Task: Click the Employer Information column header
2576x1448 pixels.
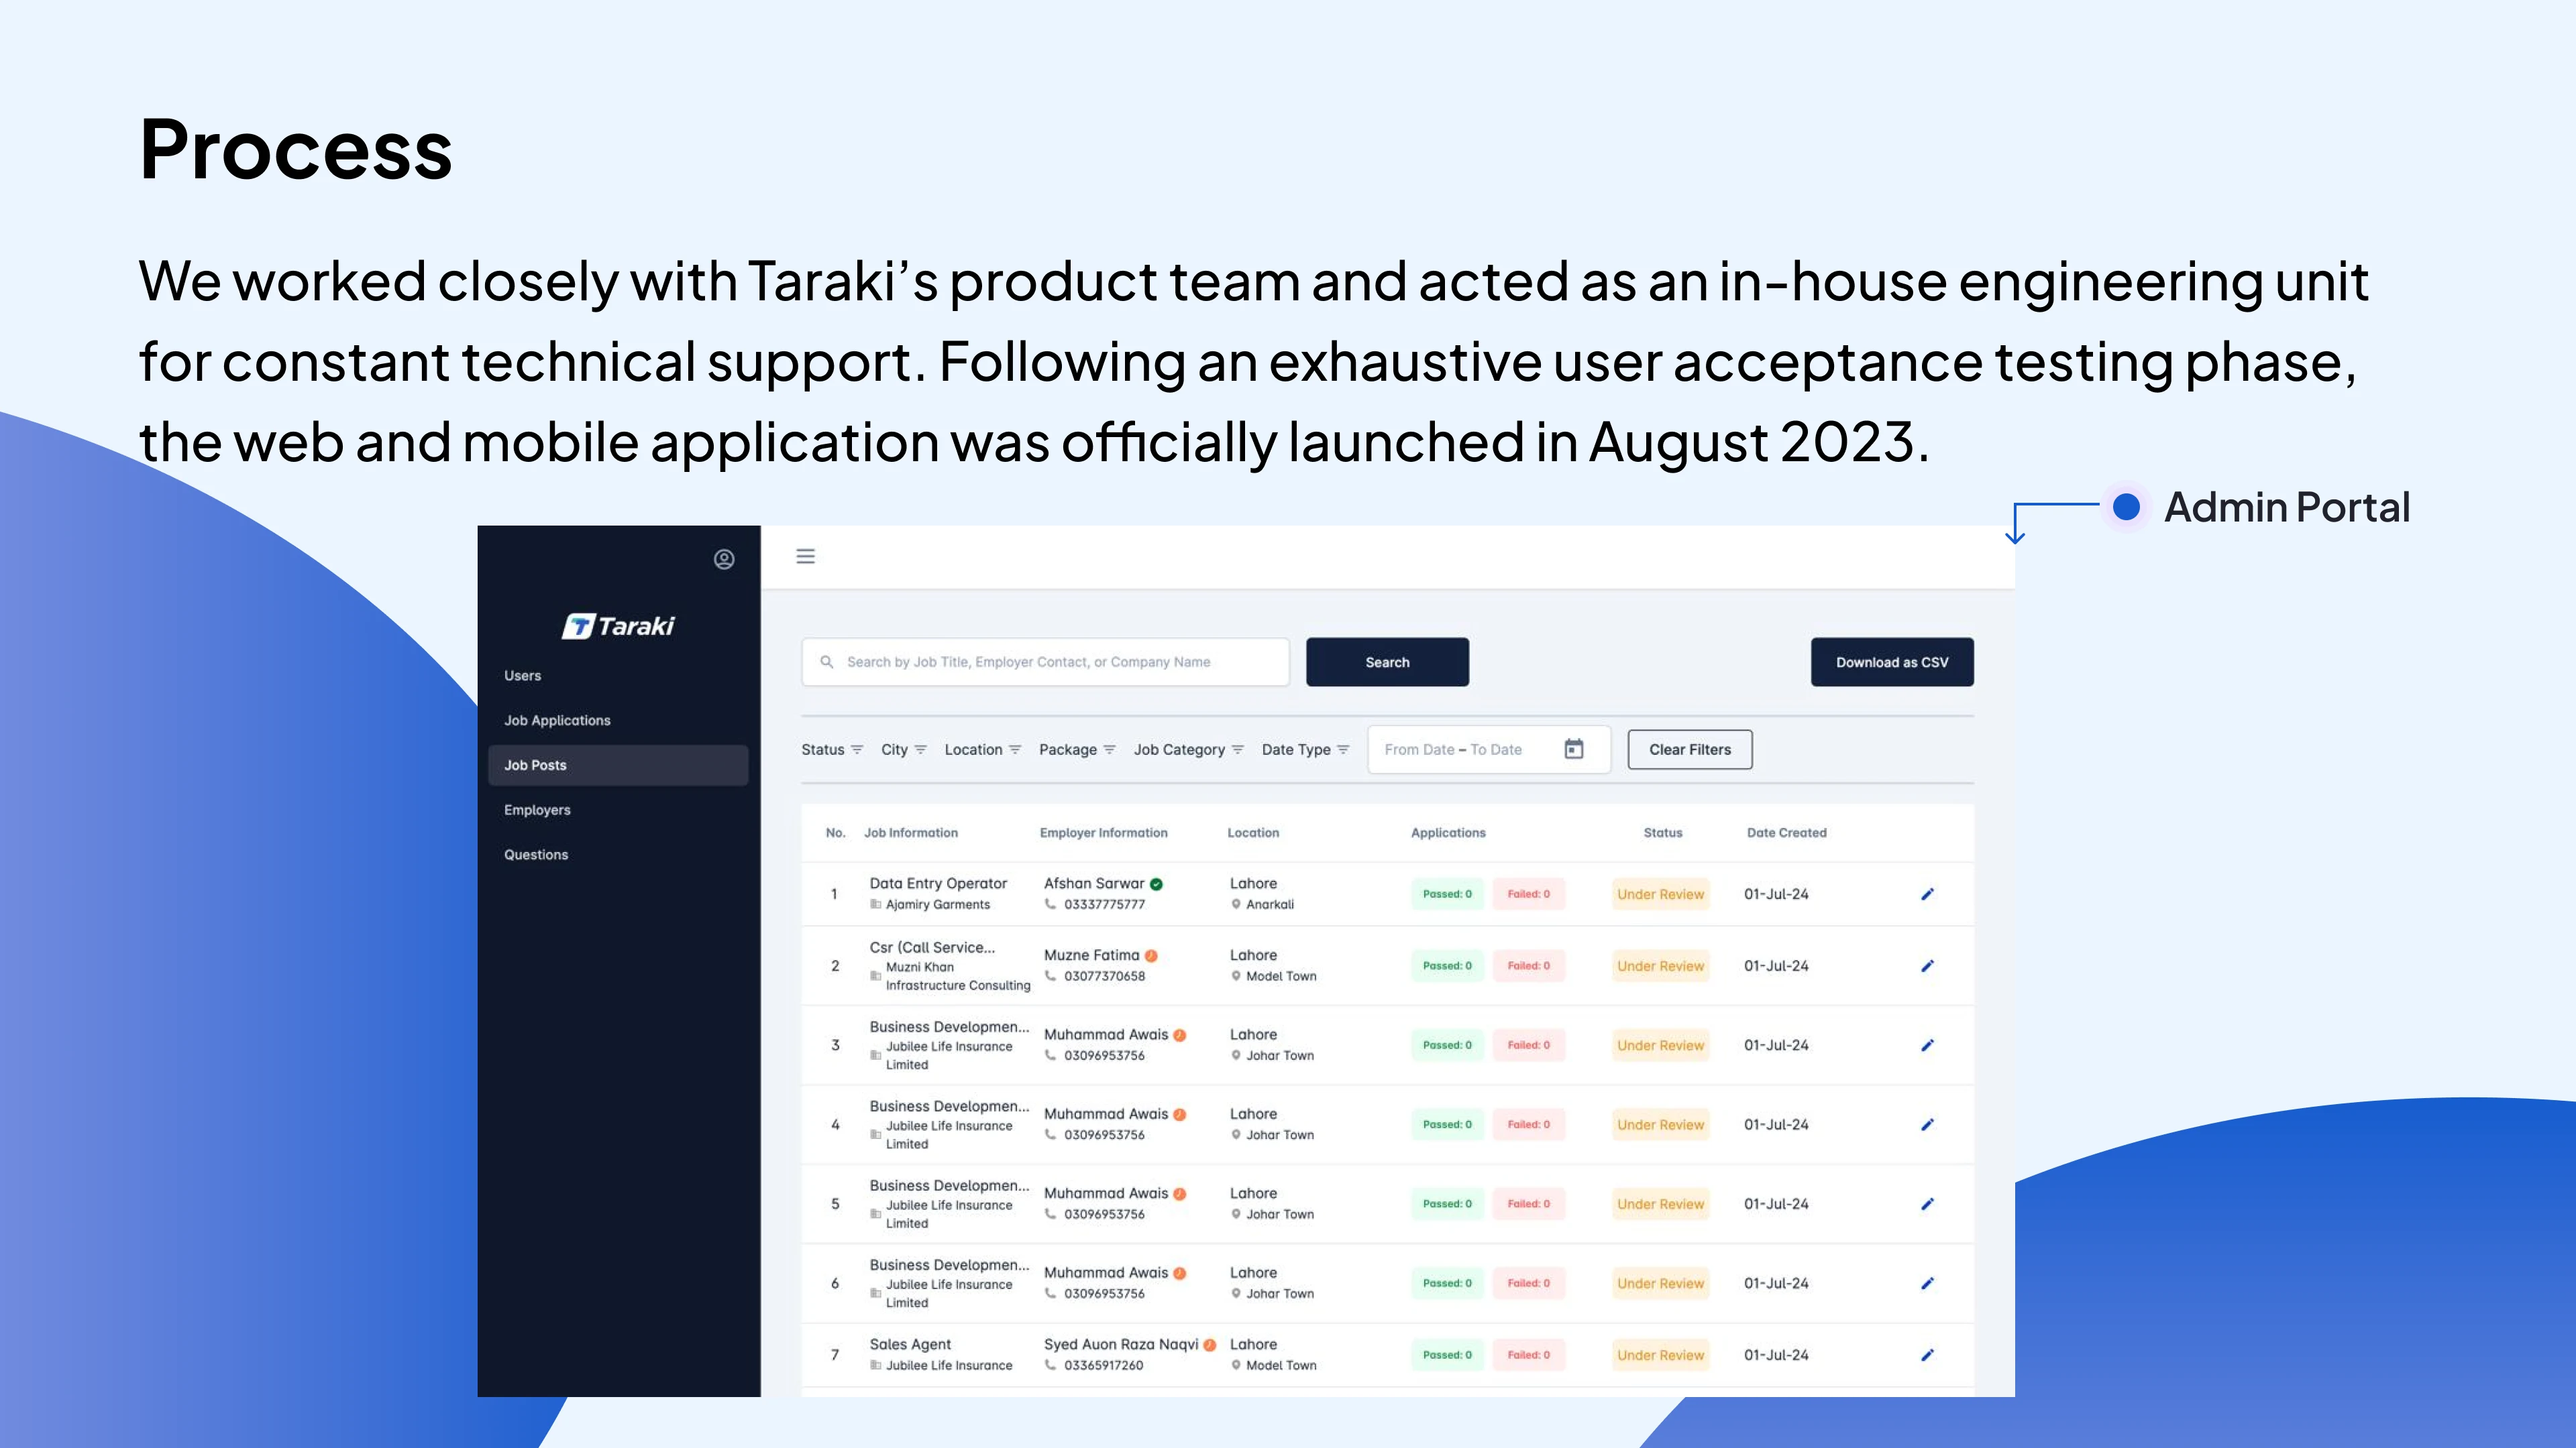Action: coord(1103,833)
